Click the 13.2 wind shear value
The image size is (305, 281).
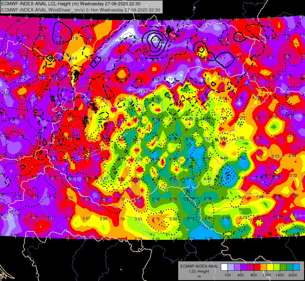[x=237, y=38]
